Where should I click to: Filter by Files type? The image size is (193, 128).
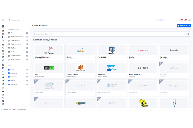point(18,52)
